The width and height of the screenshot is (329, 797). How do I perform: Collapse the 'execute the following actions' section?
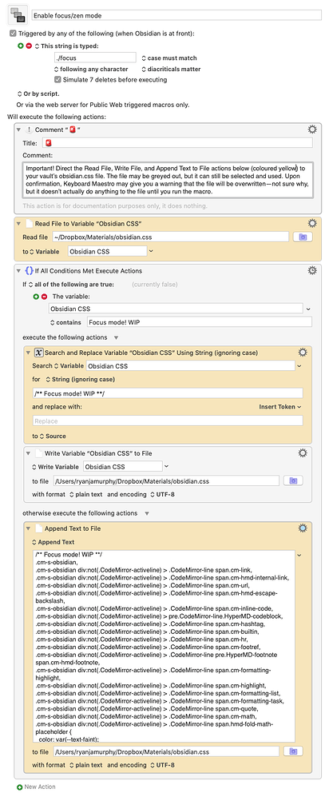117,337
